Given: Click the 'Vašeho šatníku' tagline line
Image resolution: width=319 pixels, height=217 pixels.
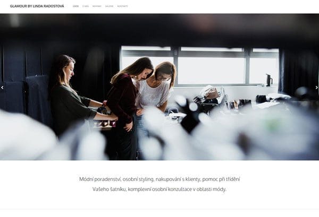Looking at the screenshot, I should (x=159, y=189).
